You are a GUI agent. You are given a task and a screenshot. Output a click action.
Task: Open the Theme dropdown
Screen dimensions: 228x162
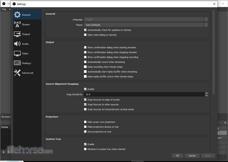click(146, 25)
